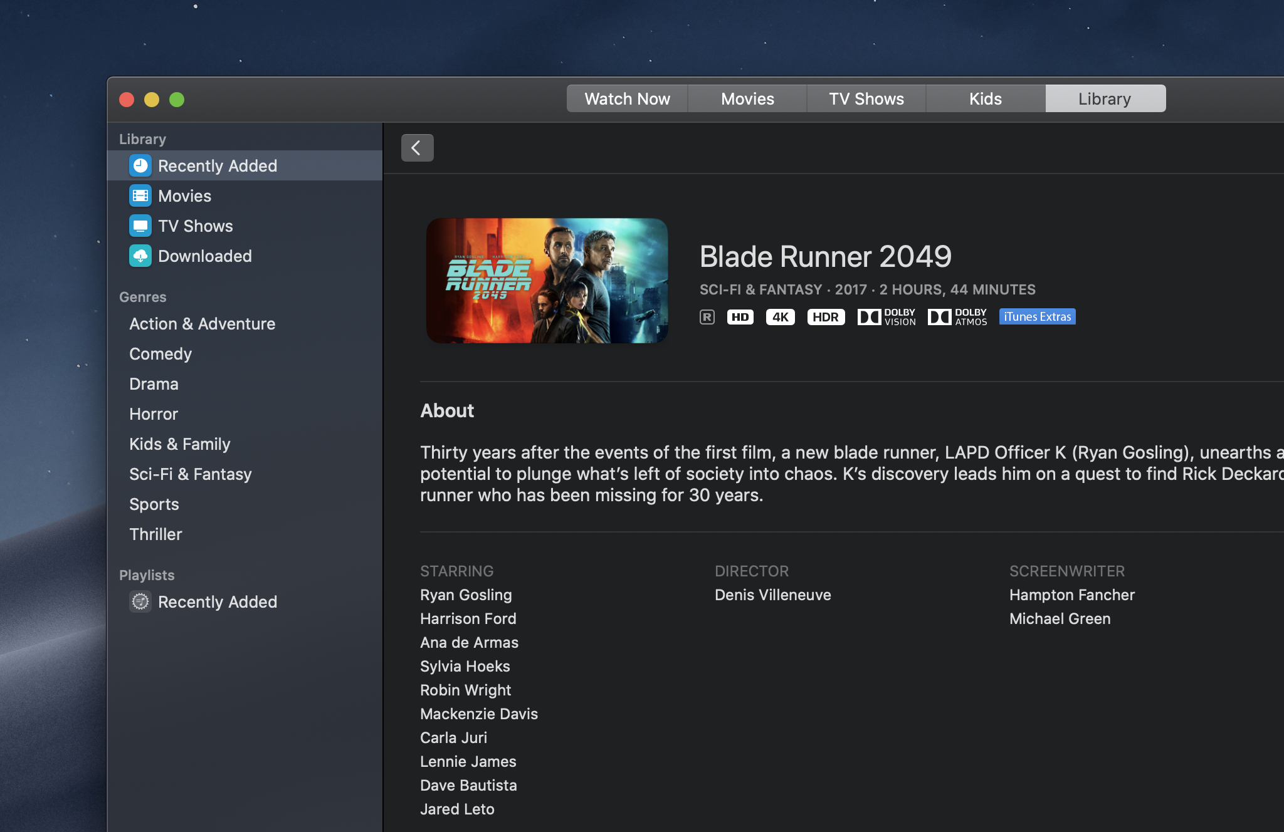Click the Blade Runner 2049 poster thumbnail
Viewport: 1284px width, 832px height.
coord(547,281)
